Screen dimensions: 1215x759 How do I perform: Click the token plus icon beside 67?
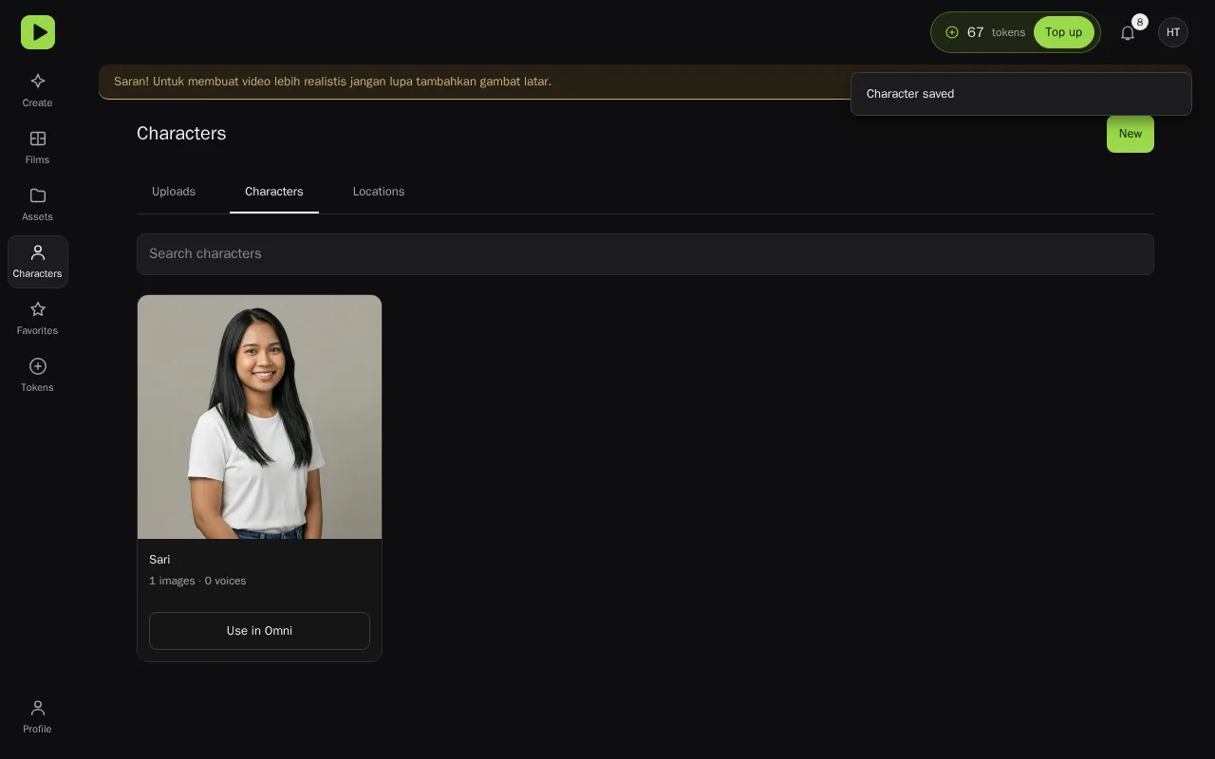click(x=952, y=32)
